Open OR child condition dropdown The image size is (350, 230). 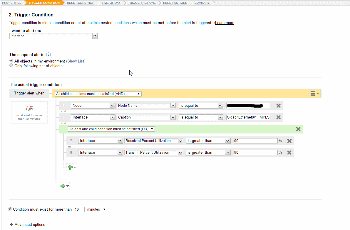pyautogui.click(x=111, y=129)
